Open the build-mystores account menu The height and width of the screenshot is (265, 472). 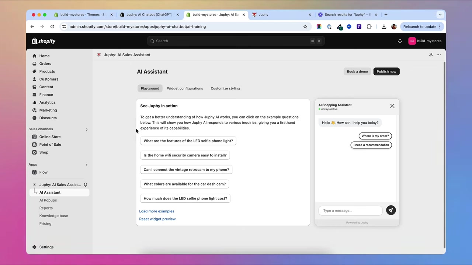[425, 41]
